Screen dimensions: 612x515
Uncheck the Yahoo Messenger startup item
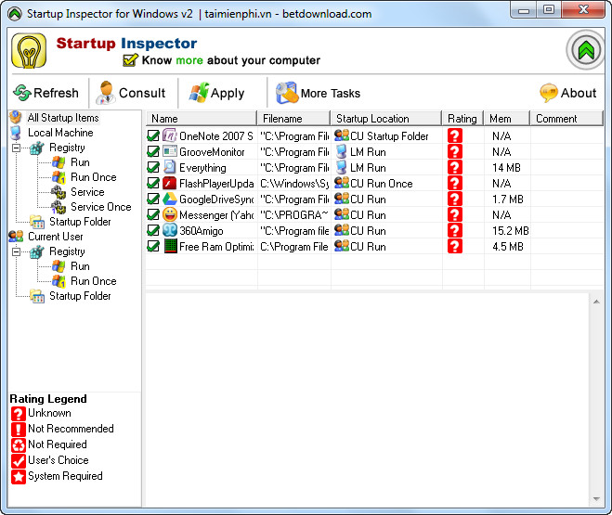click(153, 214)
